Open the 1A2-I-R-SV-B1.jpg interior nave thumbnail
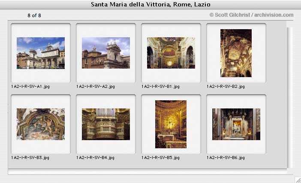The height and width of the screenshot is (183, 301). (171, 53)
